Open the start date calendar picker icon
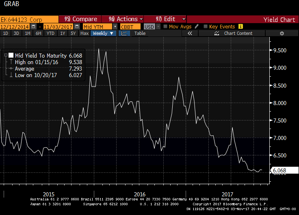The height and width of the screenshot is (215, 299). click(x=33, y=26)
